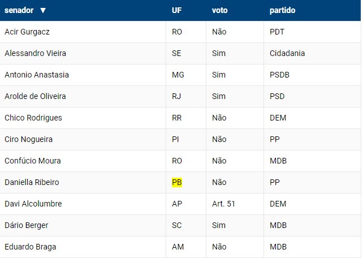Sort table by voto column header
The width and height of the screenshot is (363, 258).
click(x=220, y=10)
